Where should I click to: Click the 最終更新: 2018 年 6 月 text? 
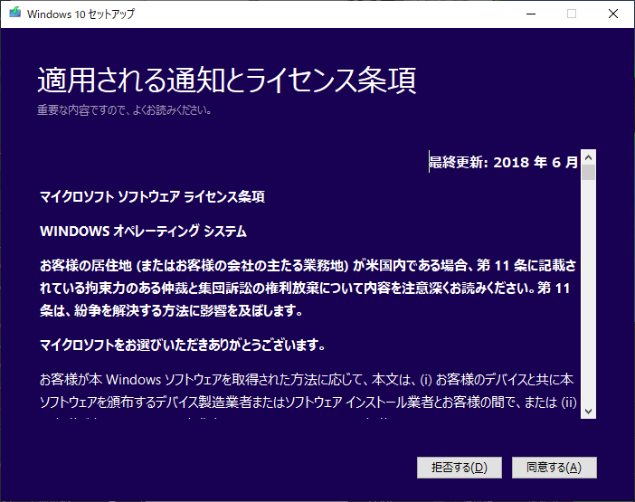503,162
